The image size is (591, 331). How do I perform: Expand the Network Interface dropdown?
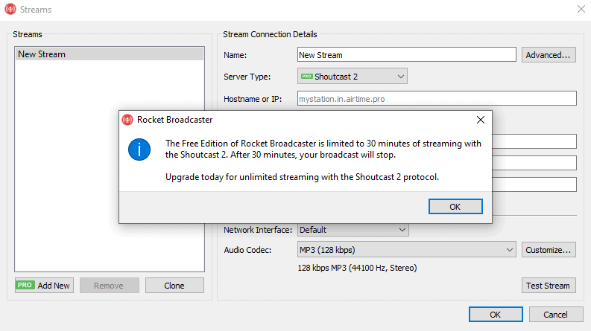[x=353, y=229]
